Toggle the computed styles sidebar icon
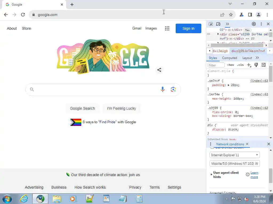The height and width of the screenshot is (204, 273). pyautogui.click(x=264, y=65)
